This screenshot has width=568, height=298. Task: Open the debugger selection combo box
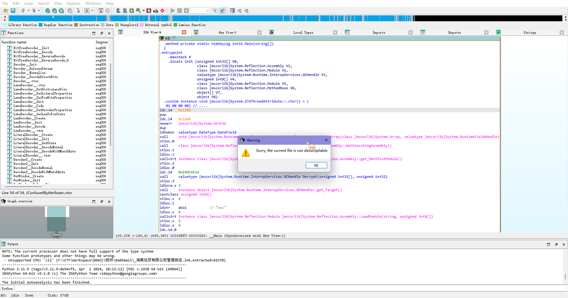pyautogui.click(x=200, y=11)
